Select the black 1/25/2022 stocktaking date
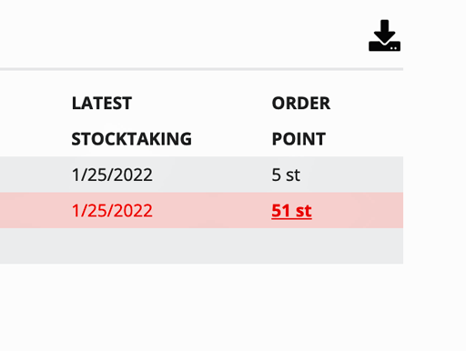 (112, 175)
